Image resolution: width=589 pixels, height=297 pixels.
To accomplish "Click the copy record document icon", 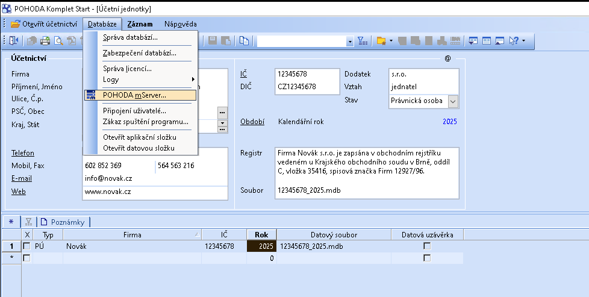I will (x=244, y=40).
